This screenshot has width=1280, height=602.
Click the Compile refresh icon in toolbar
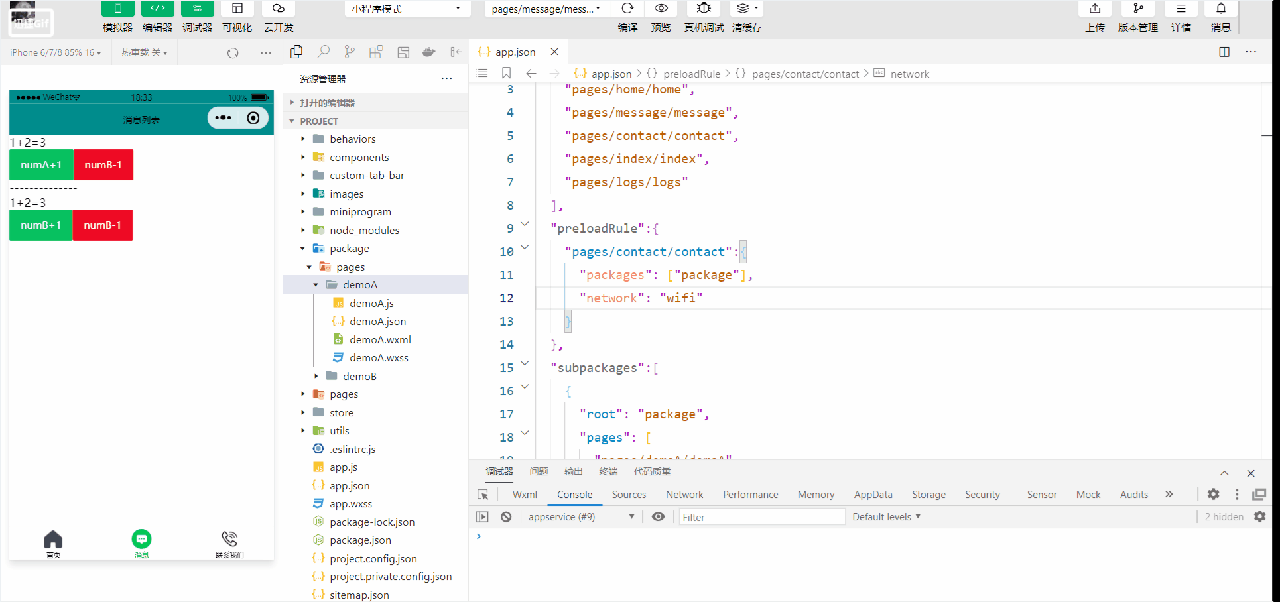point(627,9)
